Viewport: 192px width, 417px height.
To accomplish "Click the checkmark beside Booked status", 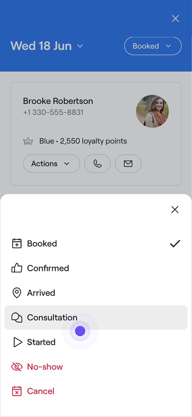I will (175, 244).
